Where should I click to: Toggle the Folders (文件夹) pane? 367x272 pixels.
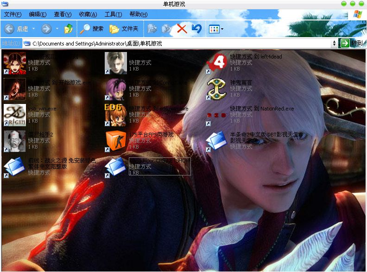pos(124,29)
